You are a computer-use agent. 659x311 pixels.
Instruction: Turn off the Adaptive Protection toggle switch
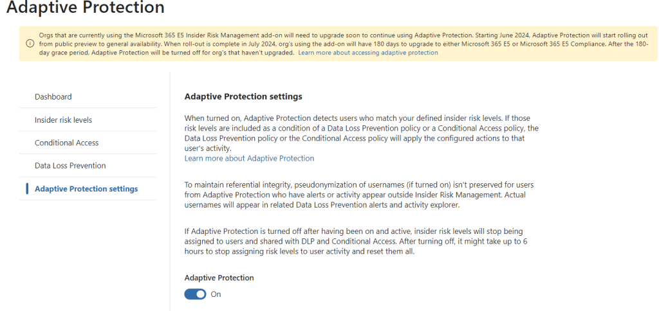point(195,294)
